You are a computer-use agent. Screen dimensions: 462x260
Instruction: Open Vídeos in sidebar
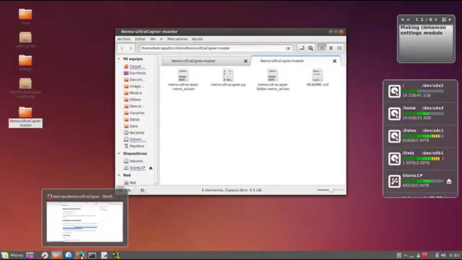pos(132,99)
